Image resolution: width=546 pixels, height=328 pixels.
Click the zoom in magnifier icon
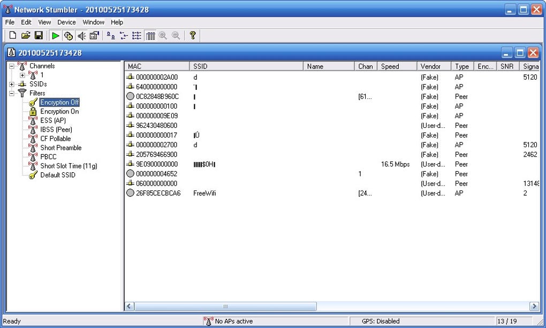tap(163, 35)
